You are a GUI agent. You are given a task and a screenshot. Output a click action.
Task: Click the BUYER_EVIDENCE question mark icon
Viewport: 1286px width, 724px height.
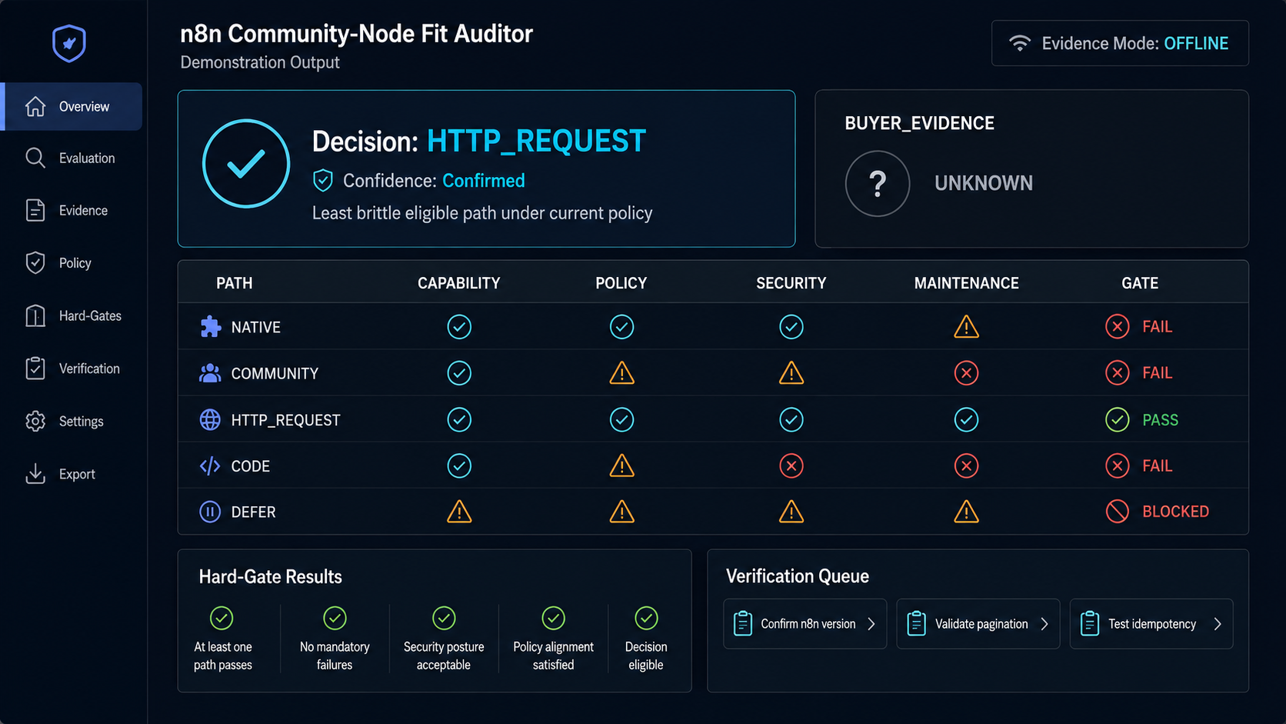pyautogui.click(x=878, y=183)
